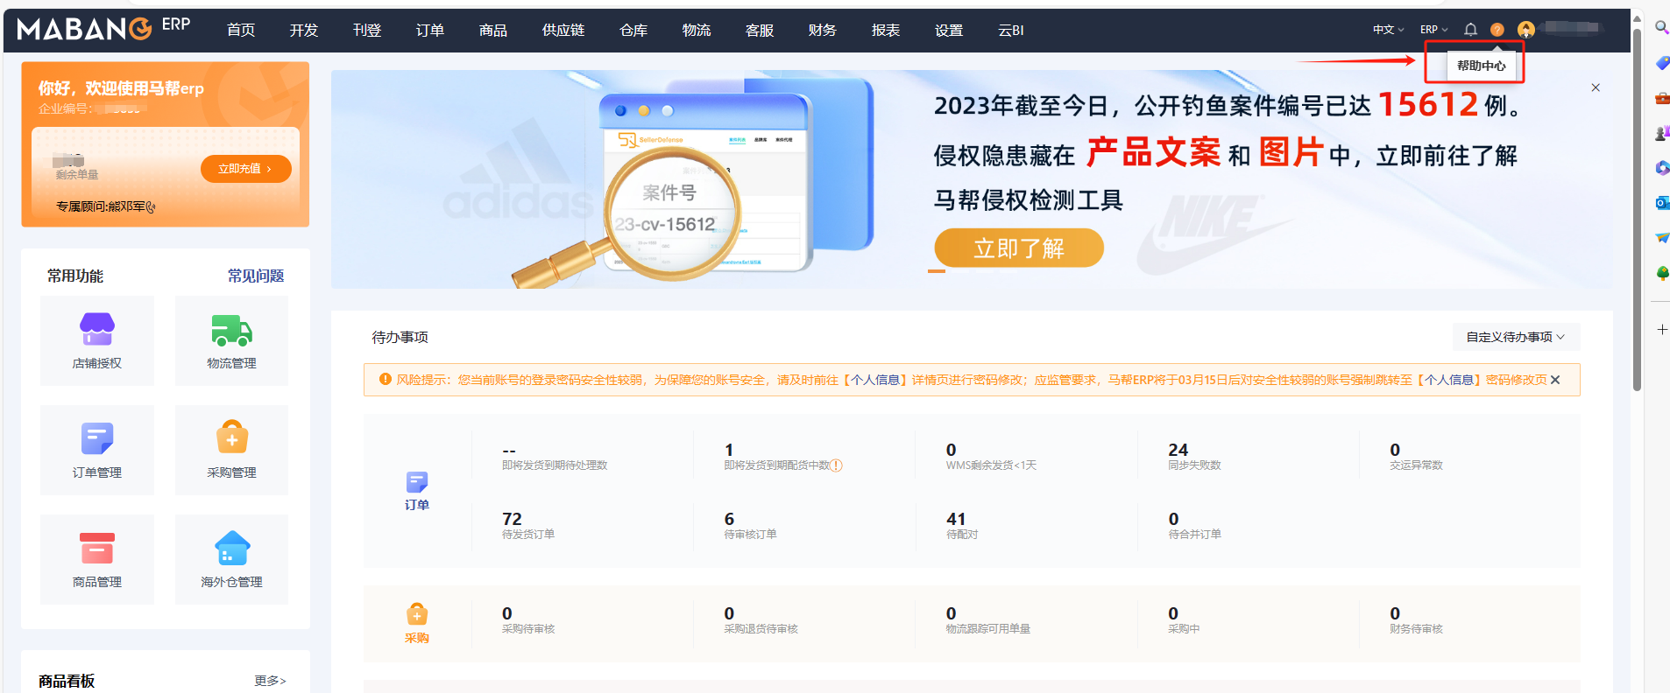
Task: Click the 0 交运异常数 count
Action: (x=1396, y=450)
